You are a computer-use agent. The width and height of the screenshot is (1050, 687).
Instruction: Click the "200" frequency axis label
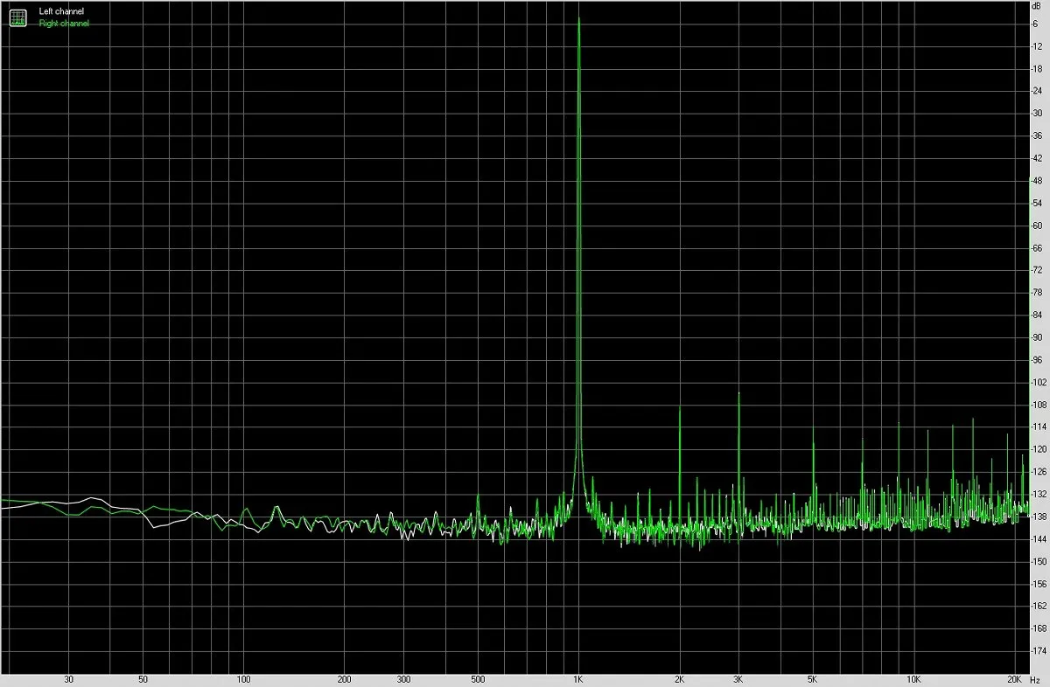coord(344,680)
